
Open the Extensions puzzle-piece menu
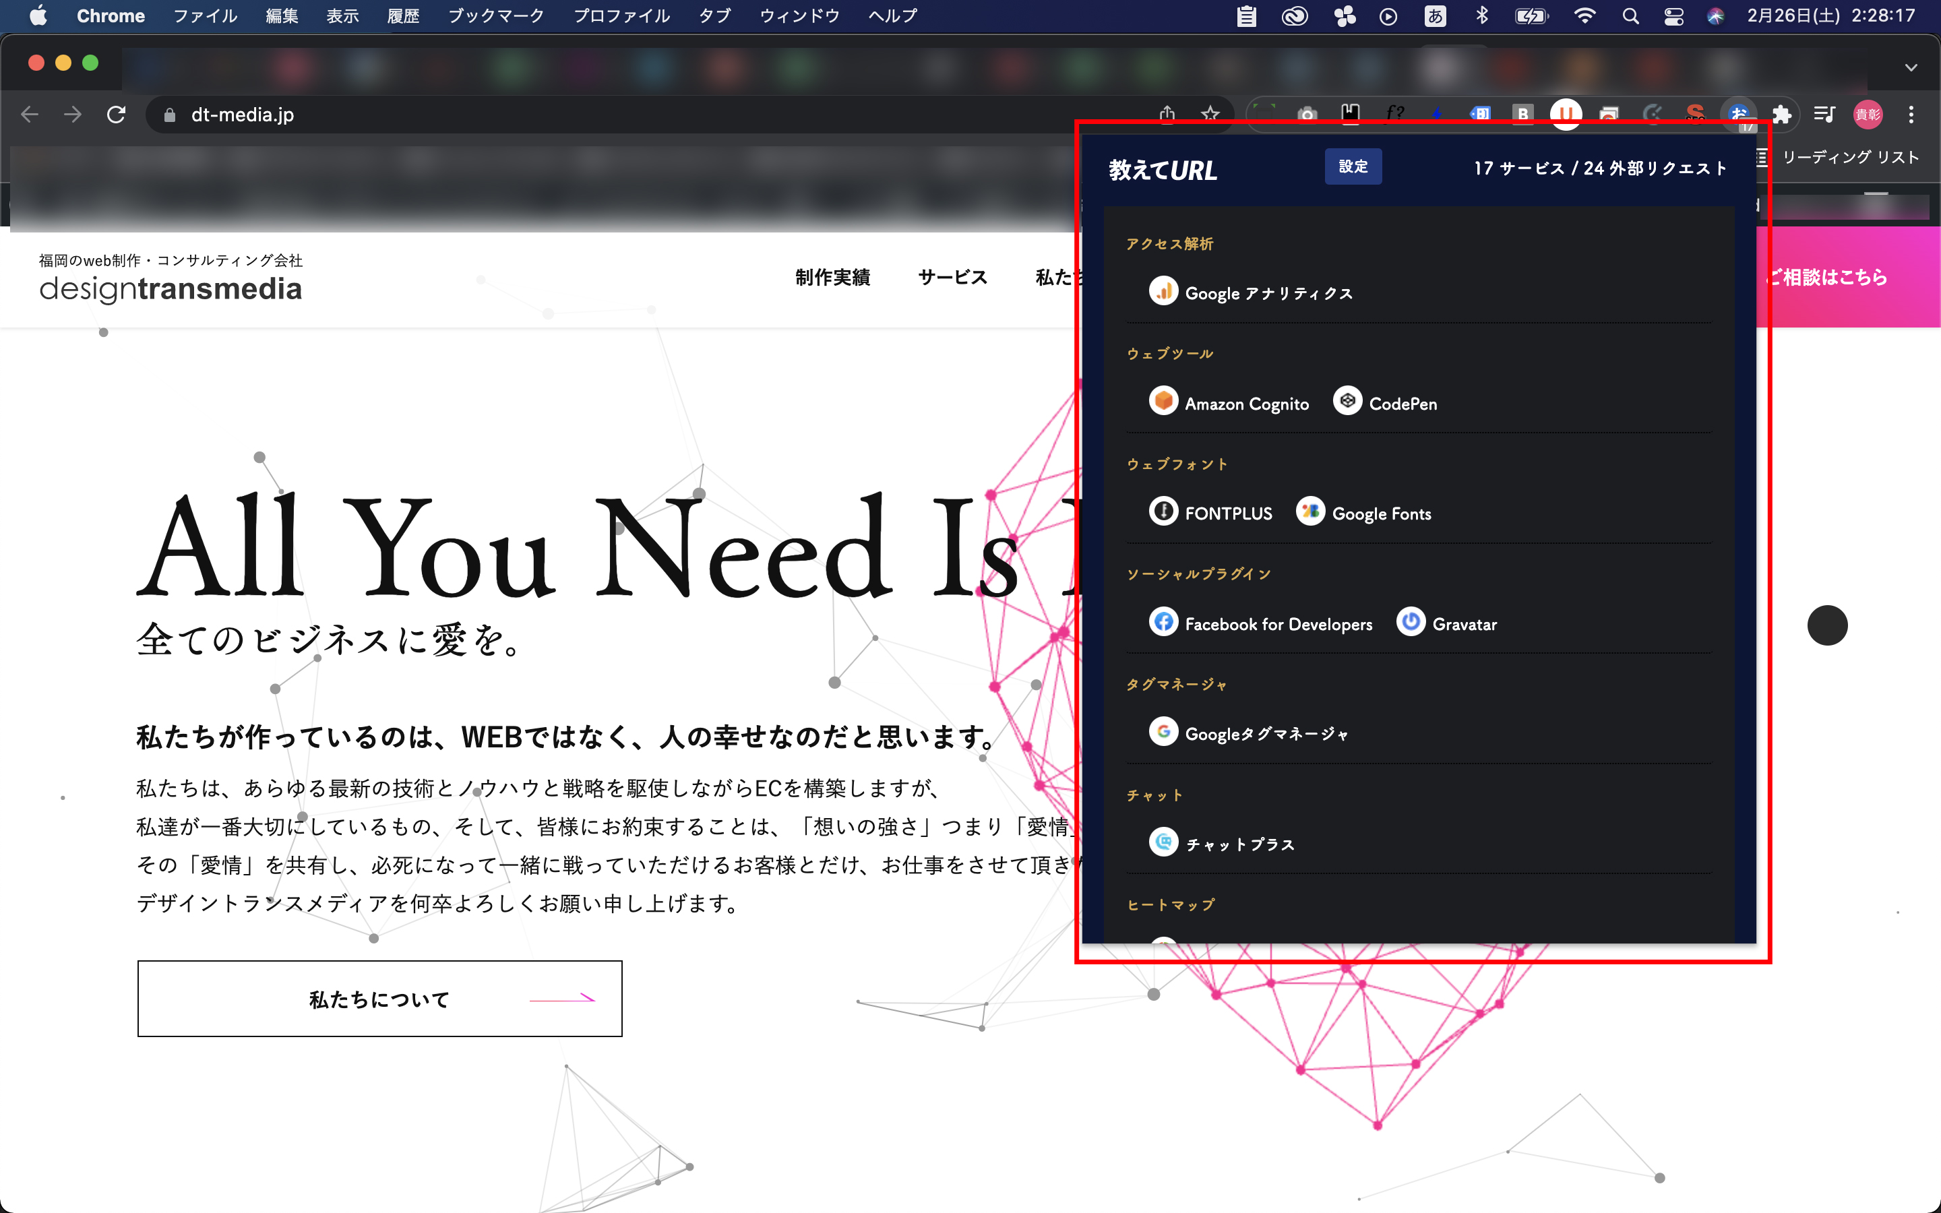tap(1781, 115)
